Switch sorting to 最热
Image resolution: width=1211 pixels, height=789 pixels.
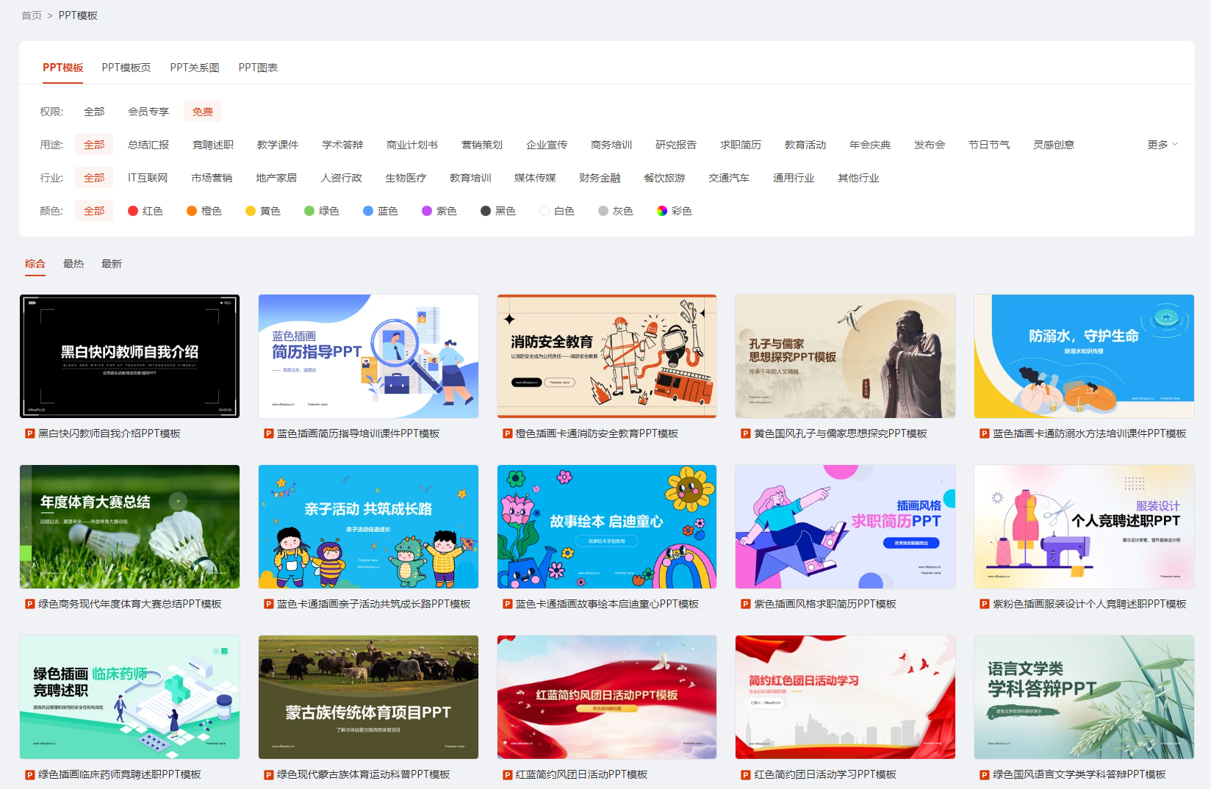(x=73, y=263)
